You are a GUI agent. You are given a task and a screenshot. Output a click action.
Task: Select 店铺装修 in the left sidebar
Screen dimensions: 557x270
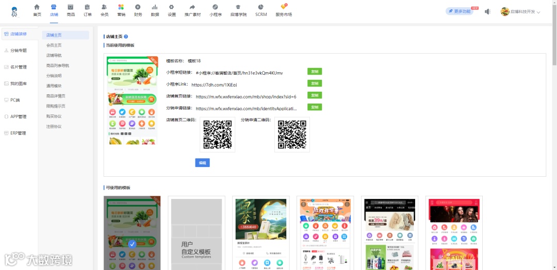(x=19, y=34)
